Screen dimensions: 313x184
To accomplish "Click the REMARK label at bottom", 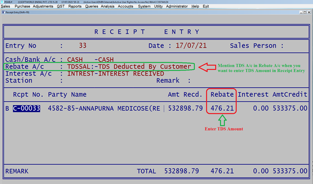I will 17,171.
